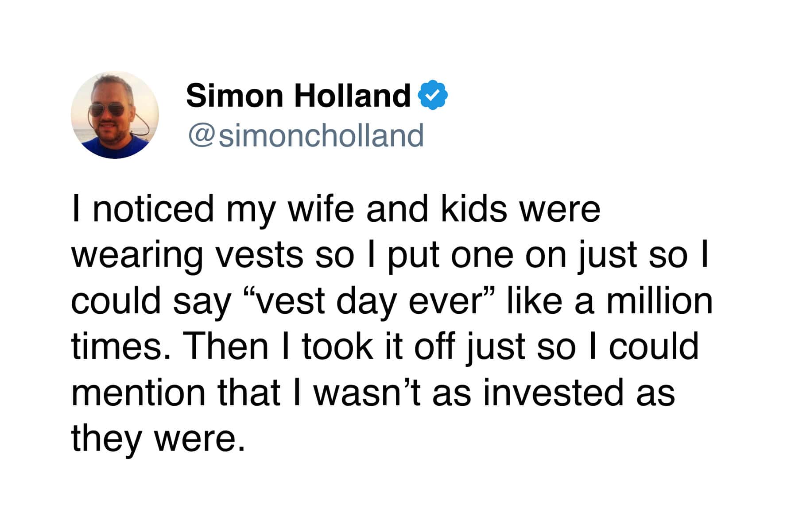795x531 pixels.
Task: Click the word "wearing" in tweet
Action: click(137, 256)
